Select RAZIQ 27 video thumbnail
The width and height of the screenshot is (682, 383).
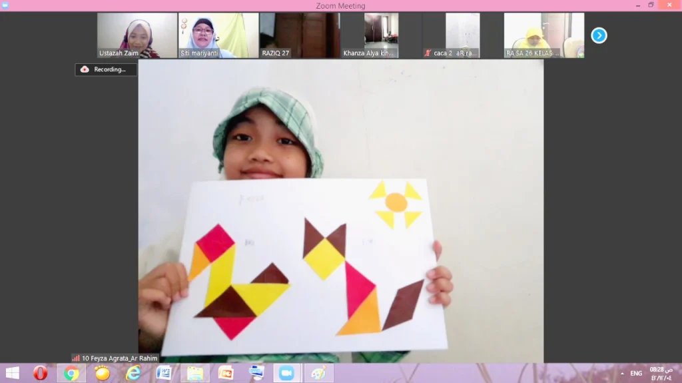(300, 35)
